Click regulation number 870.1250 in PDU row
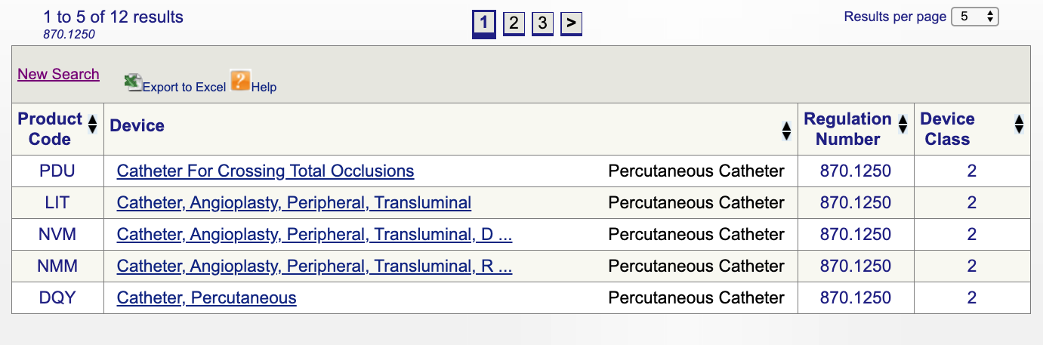This screenshot has width=1043, height=345. point(855,171)
